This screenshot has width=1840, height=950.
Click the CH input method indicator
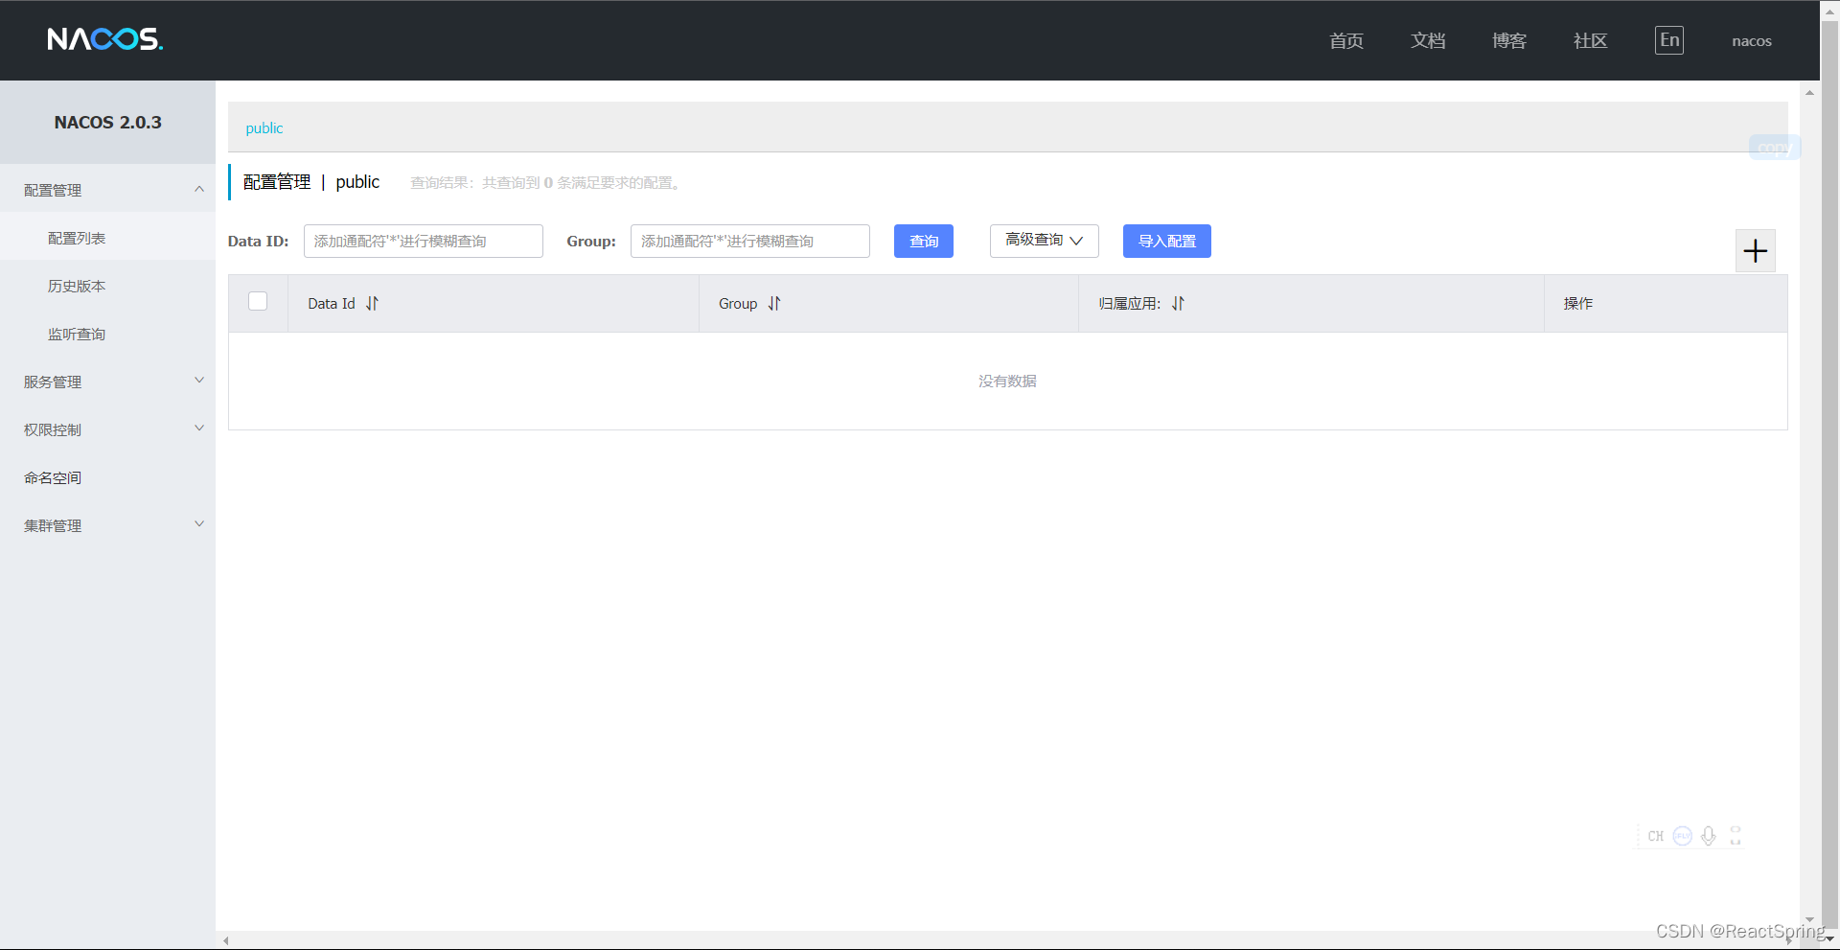[1656, 836]
